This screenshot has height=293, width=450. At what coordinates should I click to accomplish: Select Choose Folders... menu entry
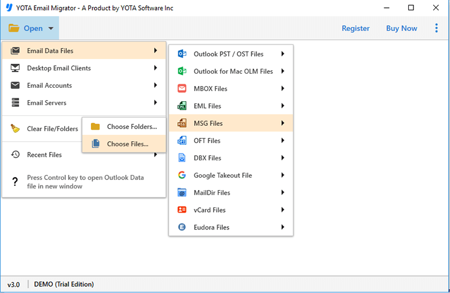(124, 127)
